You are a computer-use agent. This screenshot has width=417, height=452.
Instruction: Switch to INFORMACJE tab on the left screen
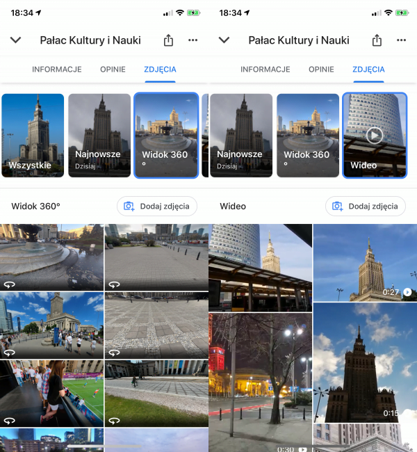tap(57, 70)
